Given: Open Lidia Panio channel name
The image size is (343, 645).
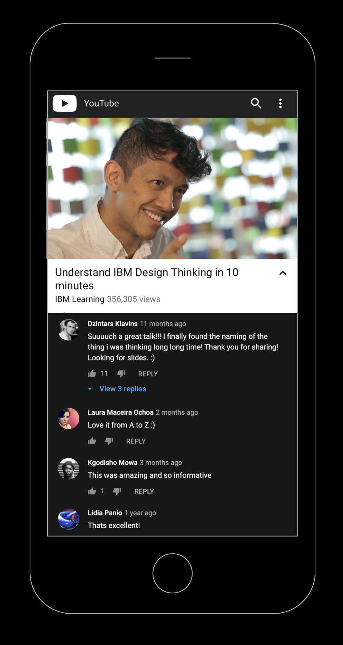Looking at the screenshot, I should (x=105, y=513).
